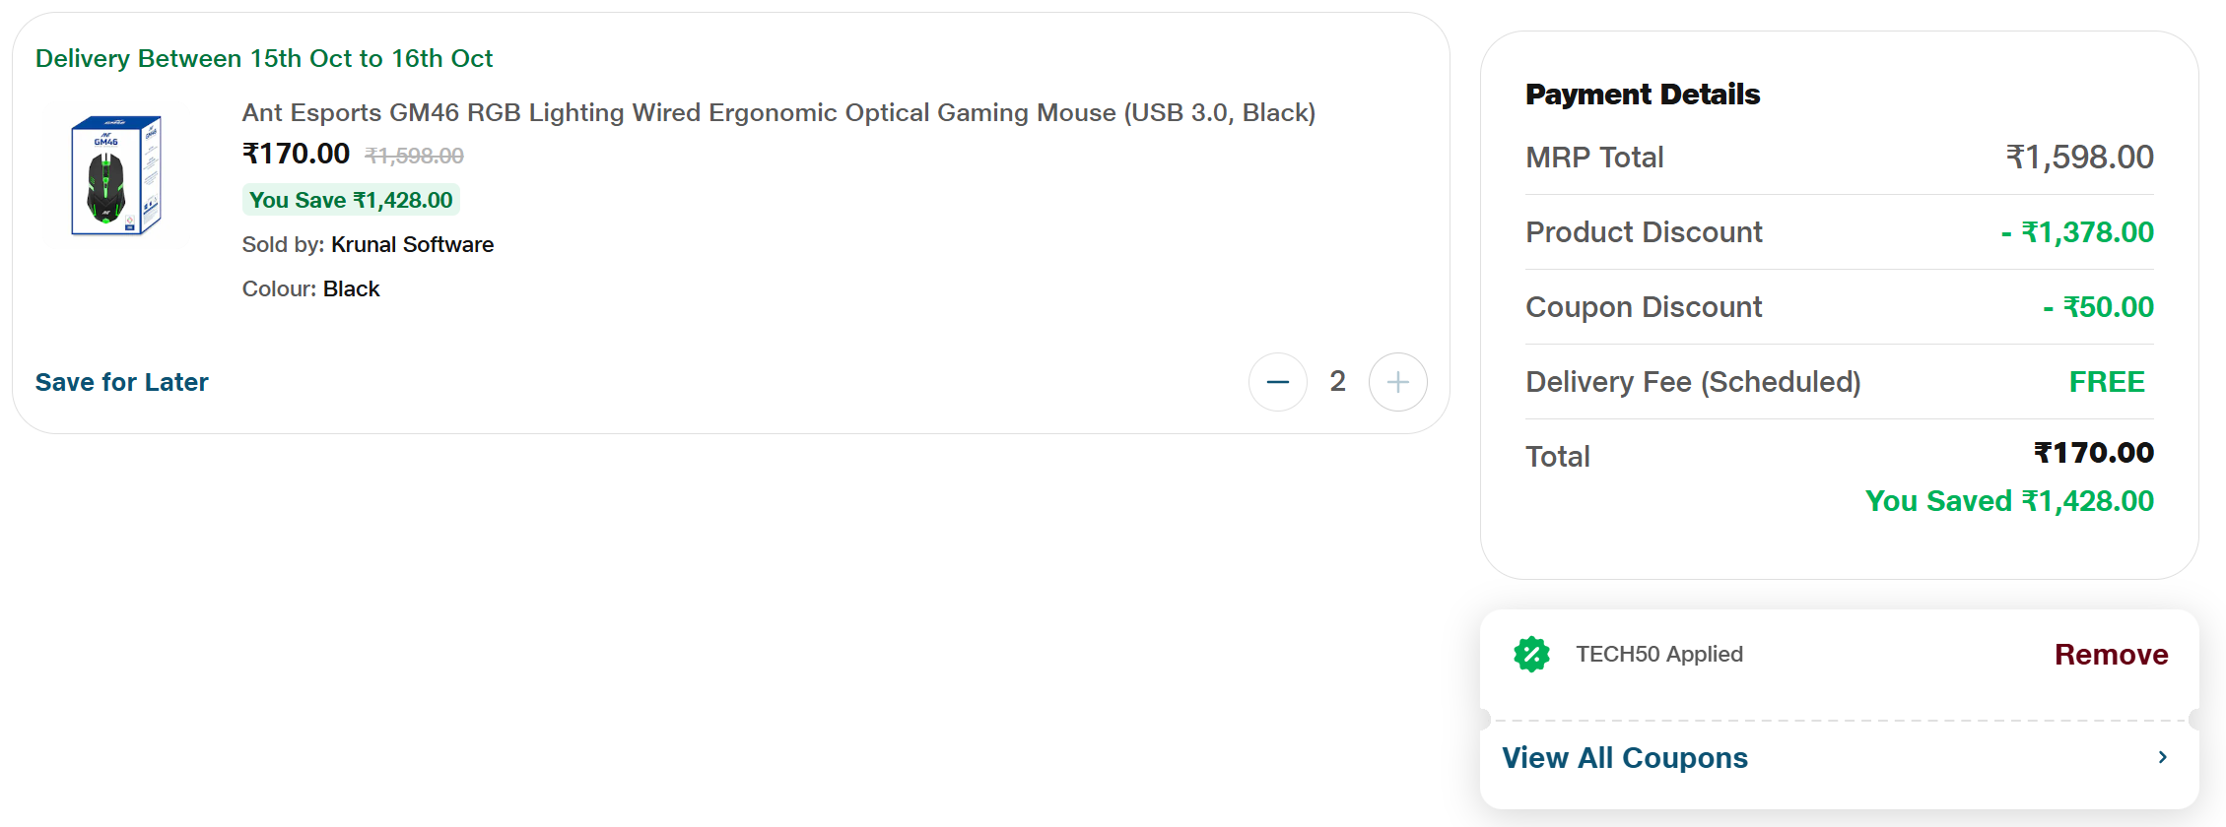The height and width of the screenshot is (827, 2226).
Task: Open the gaming mouse product thumbnail
Action: (x=116, y=176)
